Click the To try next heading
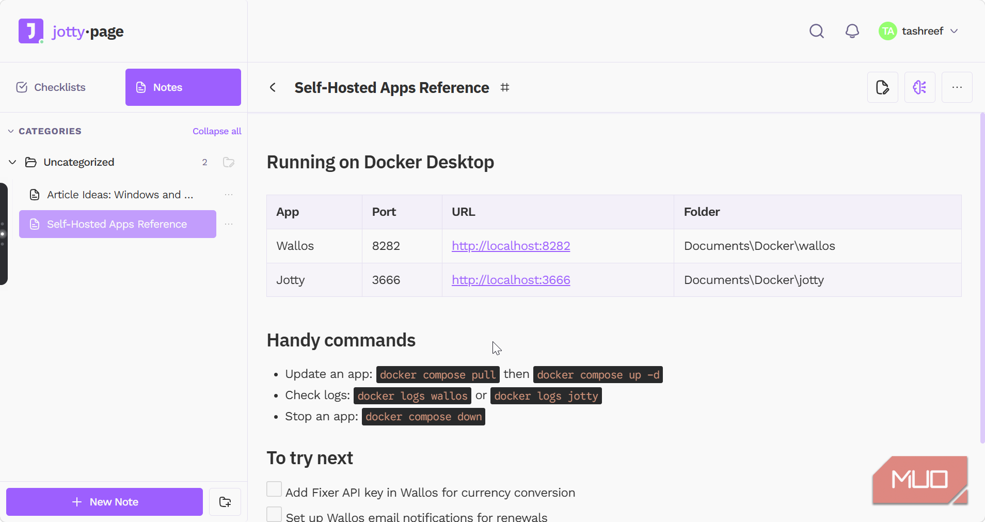Image resolution: width=985 pixels, height=522 pixels. click(x=310, y=458)
